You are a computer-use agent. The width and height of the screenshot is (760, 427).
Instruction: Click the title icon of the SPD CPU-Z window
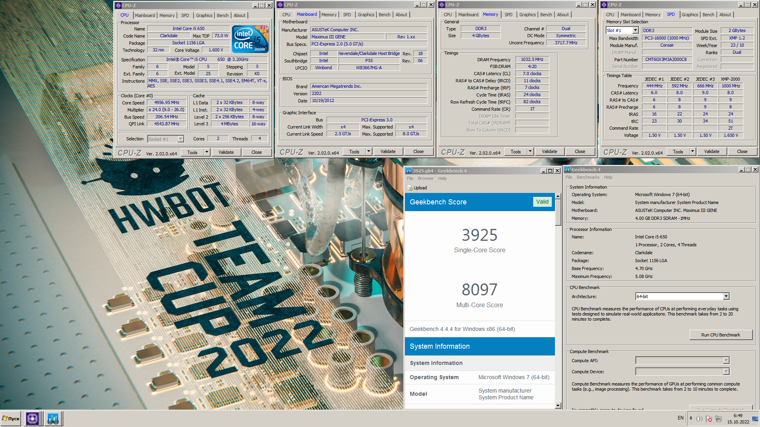pos(604,5)
